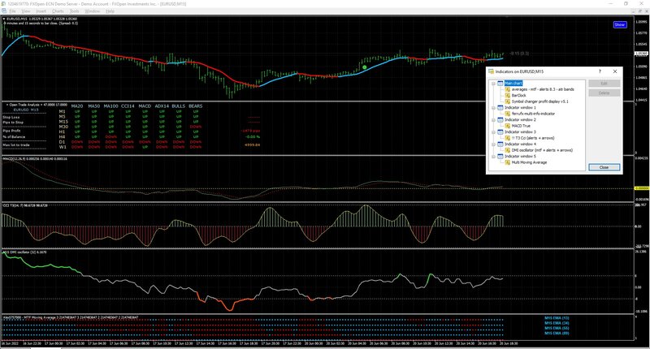Click the D1 timeframe row label
This screenshot has height=349, width=650.
[62, 142]
